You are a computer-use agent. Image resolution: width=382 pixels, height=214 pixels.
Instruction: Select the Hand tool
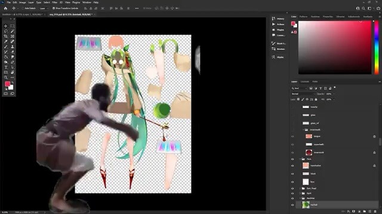(x=12, y=73)
